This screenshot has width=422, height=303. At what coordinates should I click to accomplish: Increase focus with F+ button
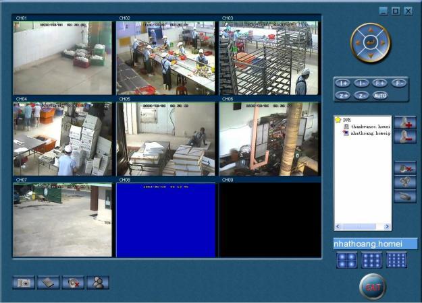pos(380,83)
